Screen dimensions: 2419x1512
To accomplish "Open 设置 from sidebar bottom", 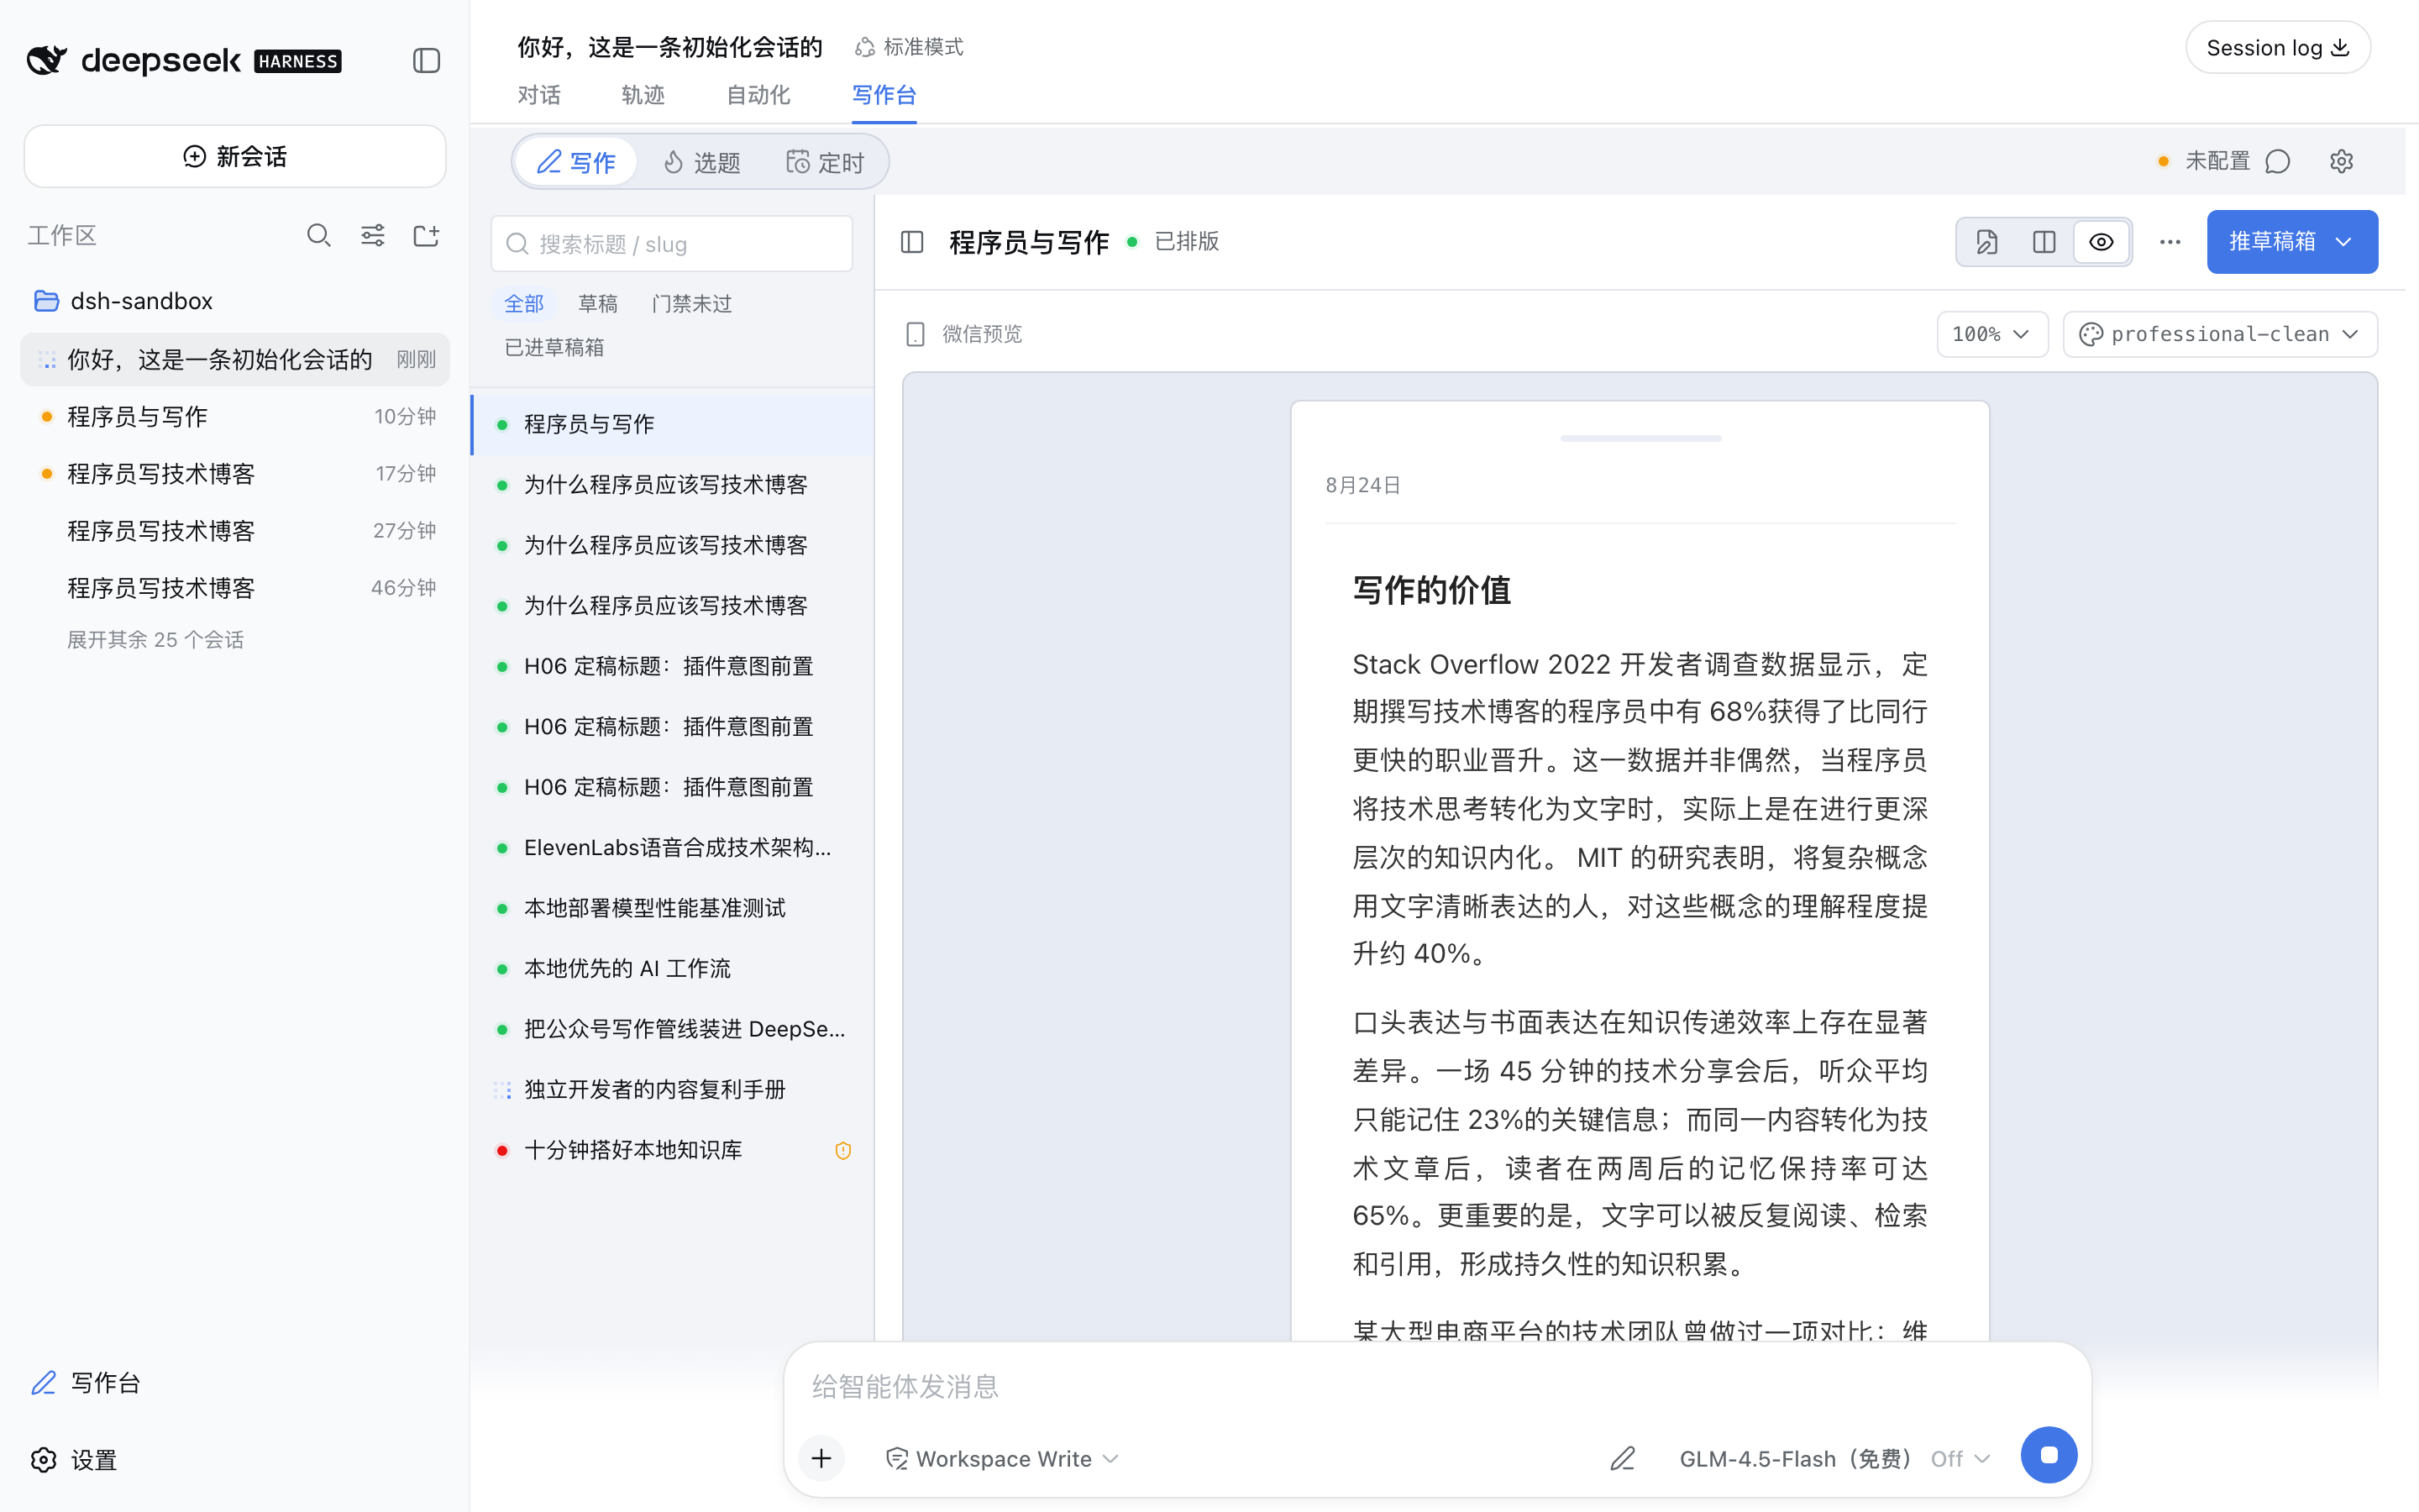I will 75,1460.
